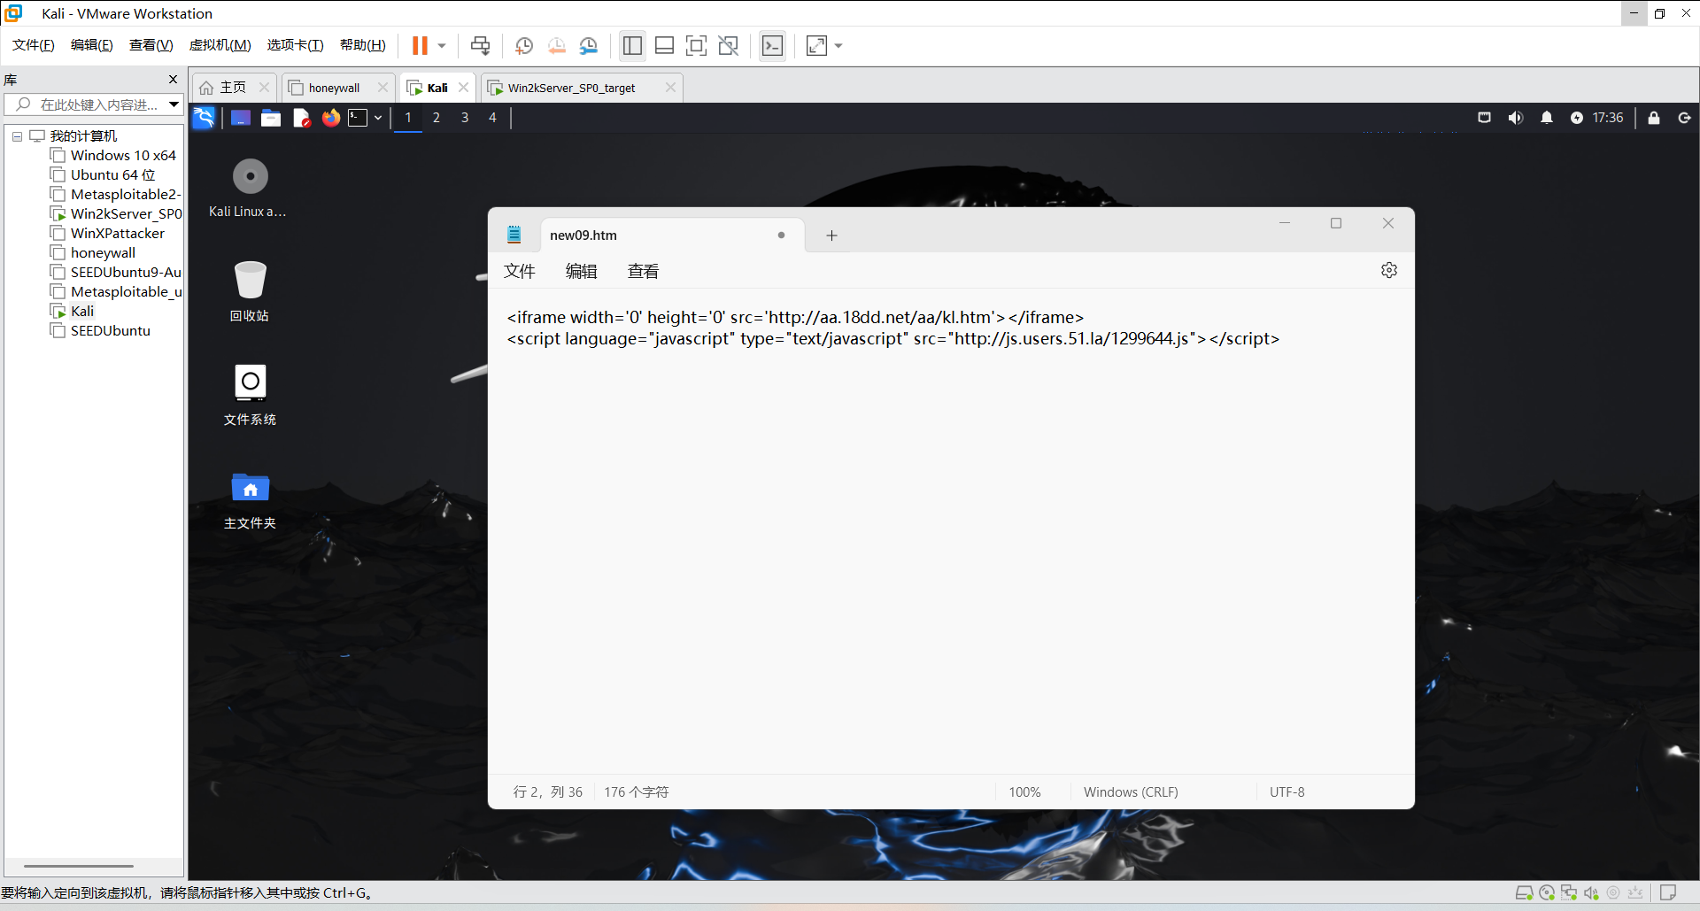Open the library search dropdown arrow
This screenshot has width=1700, height=911.
[x=174, y=104]
